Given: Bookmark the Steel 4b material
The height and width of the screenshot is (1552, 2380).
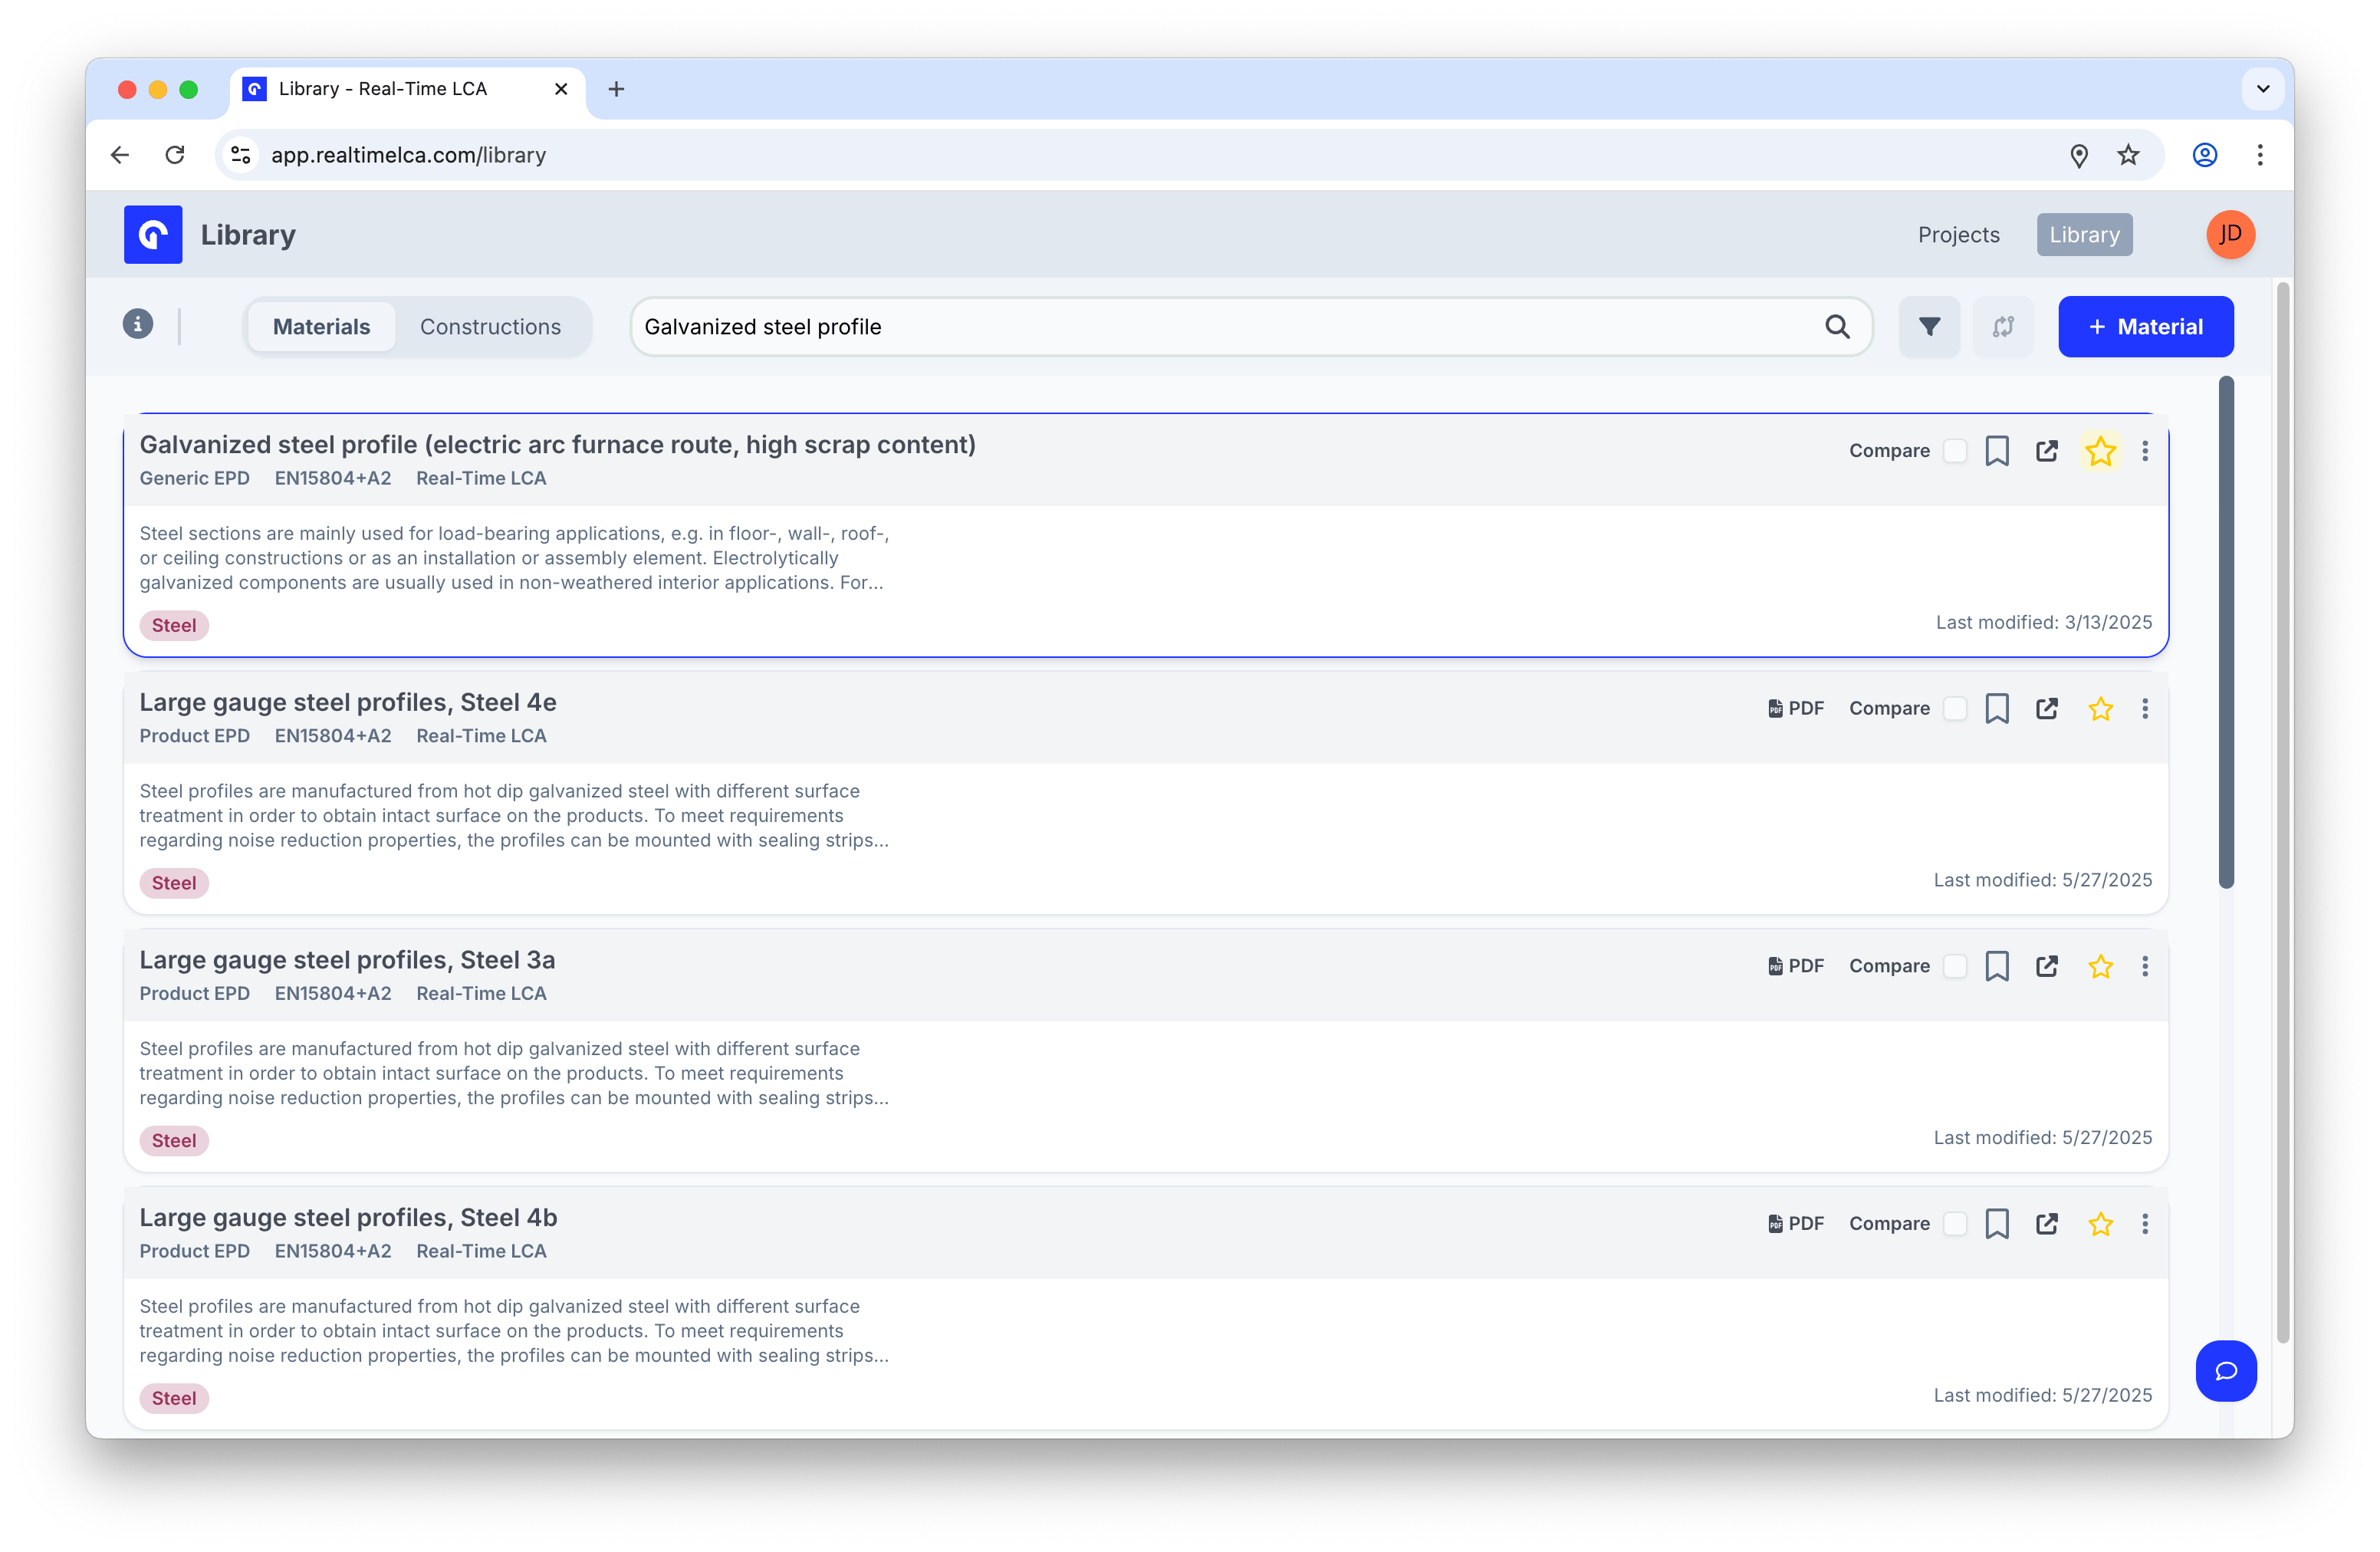Looking at the screenshot, I should [1997, 1225].
